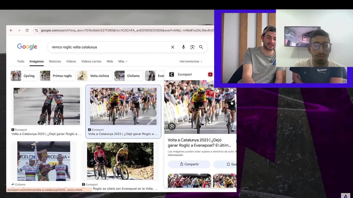The height and width of the screenshot is (198, 353).
Task: Clear the search query with the X
Action: (x=173, y=47)
